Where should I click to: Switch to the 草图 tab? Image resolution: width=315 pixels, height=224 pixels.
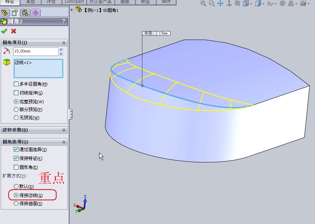[x=31, y=2]
